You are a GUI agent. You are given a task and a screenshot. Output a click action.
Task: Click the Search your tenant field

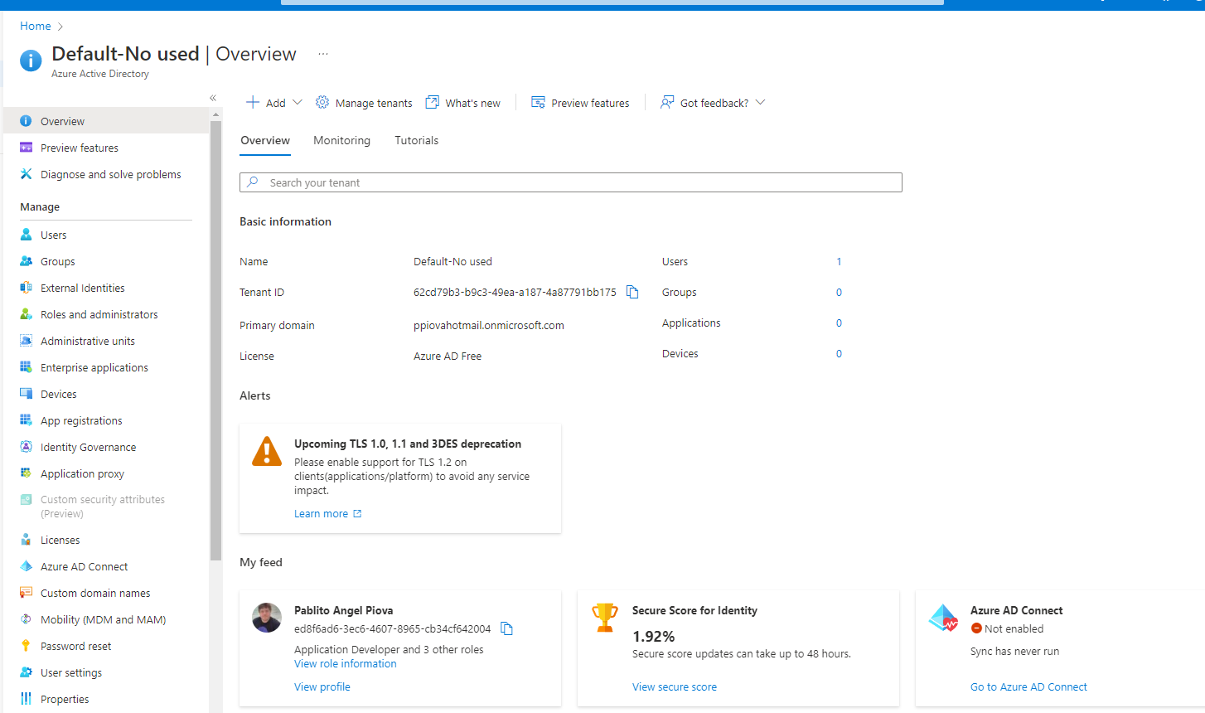tap(571, 182)
